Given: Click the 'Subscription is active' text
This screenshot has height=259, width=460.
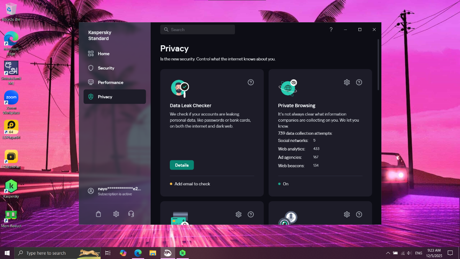Looking at the screenshot, I should click(x=115, y=194).
